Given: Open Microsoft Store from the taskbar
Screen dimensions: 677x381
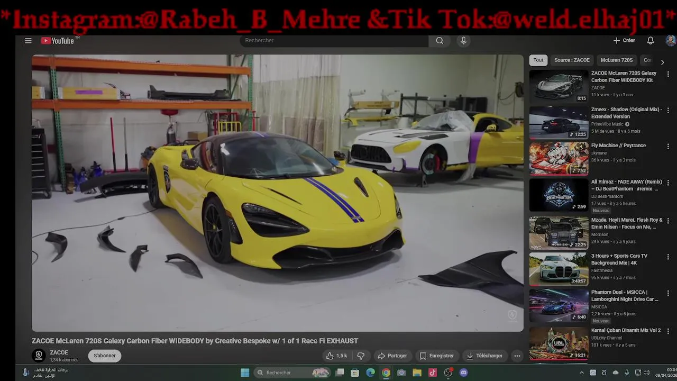Looking at the screenshot, I should [355, 373].
